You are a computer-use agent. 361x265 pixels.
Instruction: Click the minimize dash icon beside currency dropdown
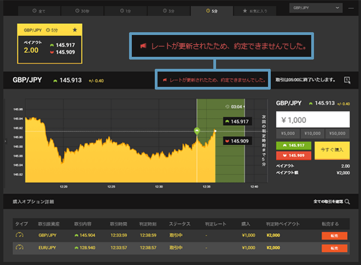click(351, 8)
